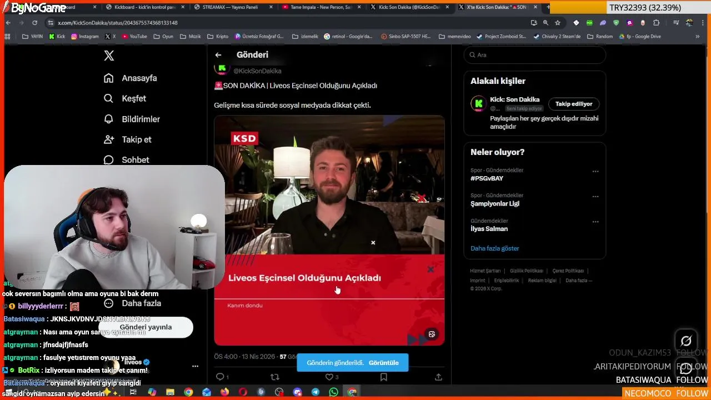Image resolution: width=711 pixels, height=400 pixels.
Task: Open account menu dots next to liveos
Action: click(x=195, y=366)
